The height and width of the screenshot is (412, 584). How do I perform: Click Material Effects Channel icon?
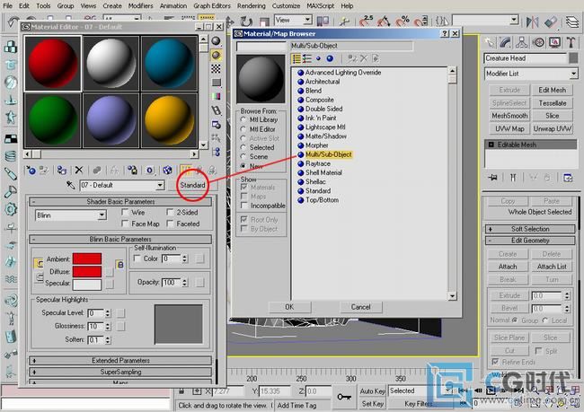pos(150,171)
